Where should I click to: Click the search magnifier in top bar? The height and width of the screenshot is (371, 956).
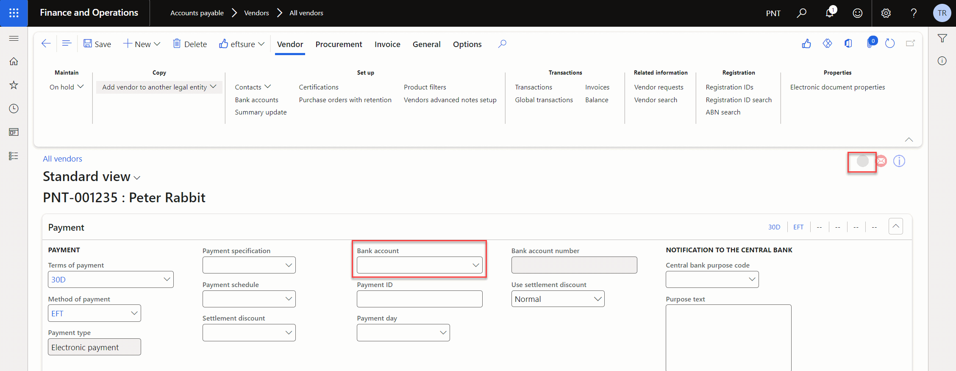801,13
